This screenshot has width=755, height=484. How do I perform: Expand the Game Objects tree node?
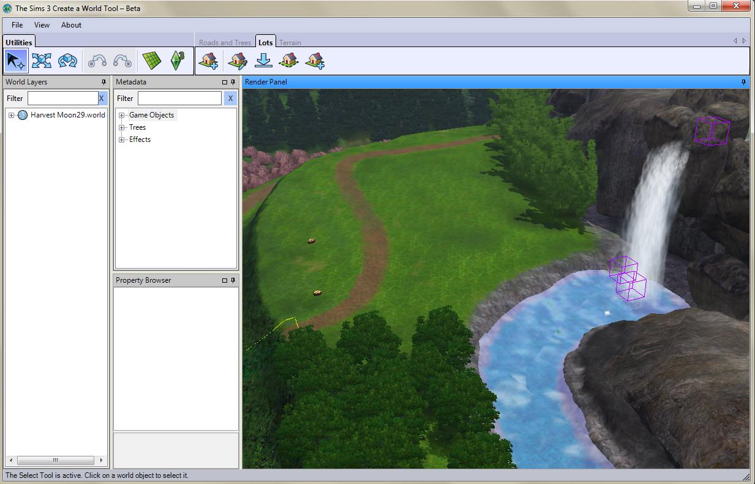point(121,115)
